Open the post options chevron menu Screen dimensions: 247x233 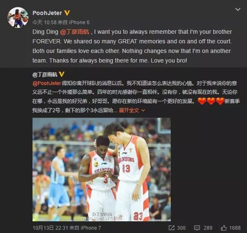238,10
